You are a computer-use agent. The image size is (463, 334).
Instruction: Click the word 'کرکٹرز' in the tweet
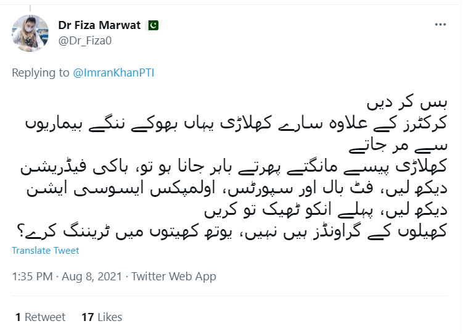coord(425,121)
